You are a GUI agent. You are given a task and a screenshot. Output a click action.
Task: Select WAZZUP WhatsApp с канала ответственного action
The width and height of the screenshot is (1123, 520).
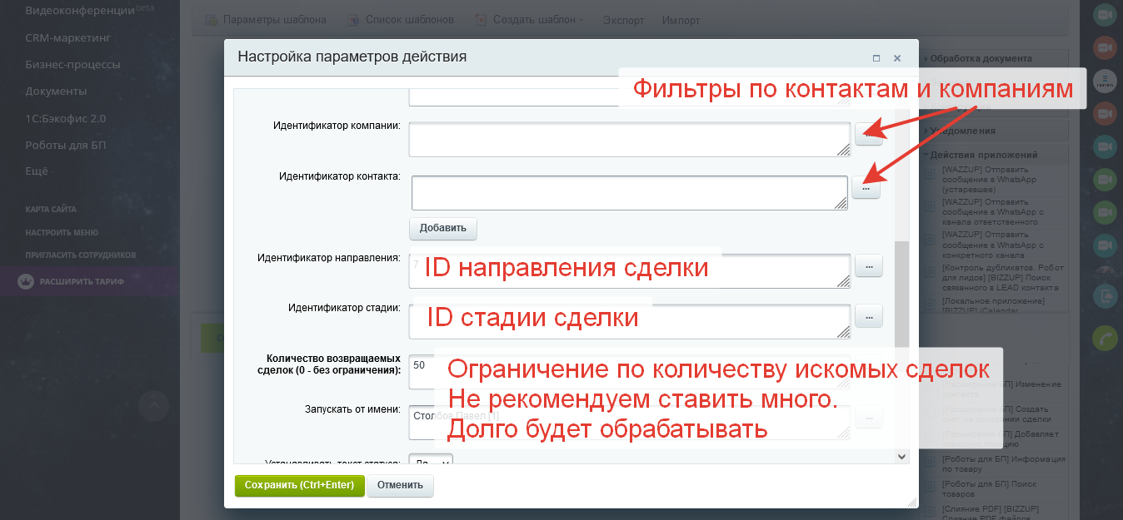pyautogui.click(x=994, y=212)
